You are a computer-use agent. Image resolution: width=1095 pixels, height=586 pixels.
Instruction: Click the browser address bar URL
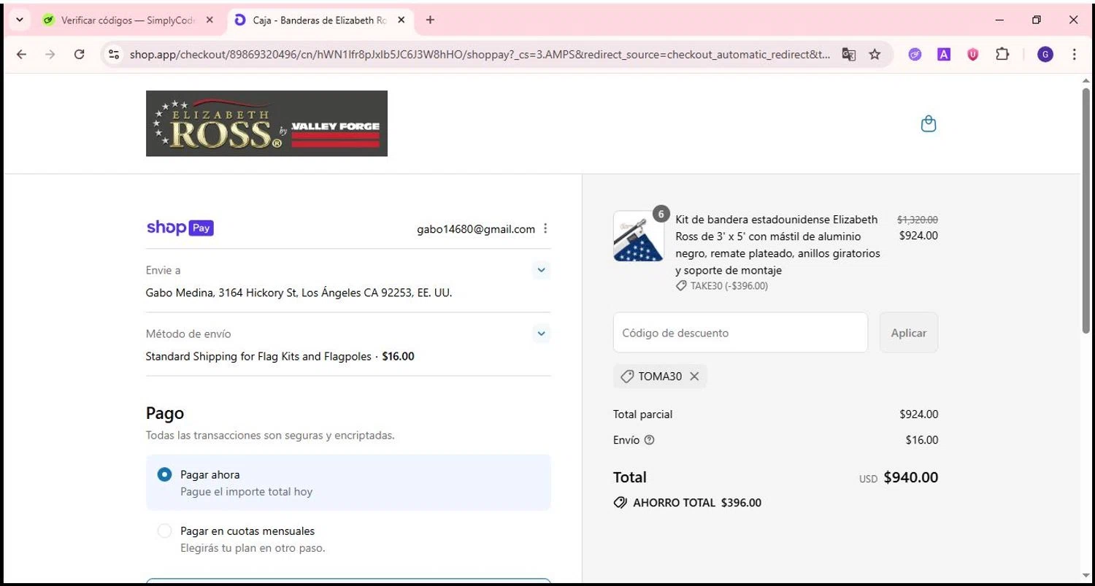[480, 54]
